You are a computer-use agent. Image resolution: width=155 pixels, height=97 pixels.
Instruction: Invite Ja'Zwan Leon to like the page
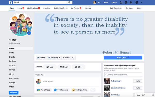coord(138,81)
